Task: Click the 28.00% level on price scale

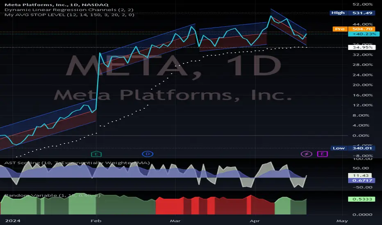Action: point(362,65)
